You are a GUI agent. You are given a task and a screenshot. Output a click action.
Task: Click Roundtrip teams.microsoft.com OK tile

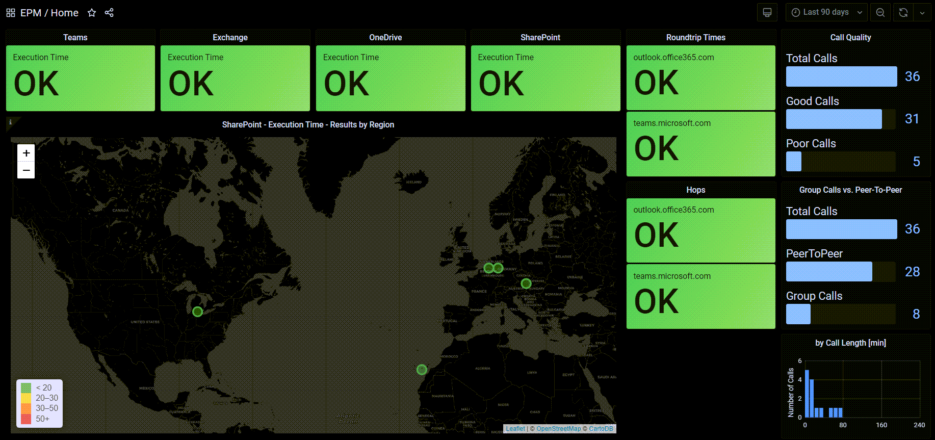point(701,144)
